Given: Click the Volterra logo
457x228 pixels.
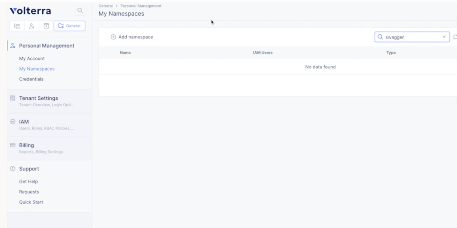Looking at the screenshot, I should click(x=30, y=11).
